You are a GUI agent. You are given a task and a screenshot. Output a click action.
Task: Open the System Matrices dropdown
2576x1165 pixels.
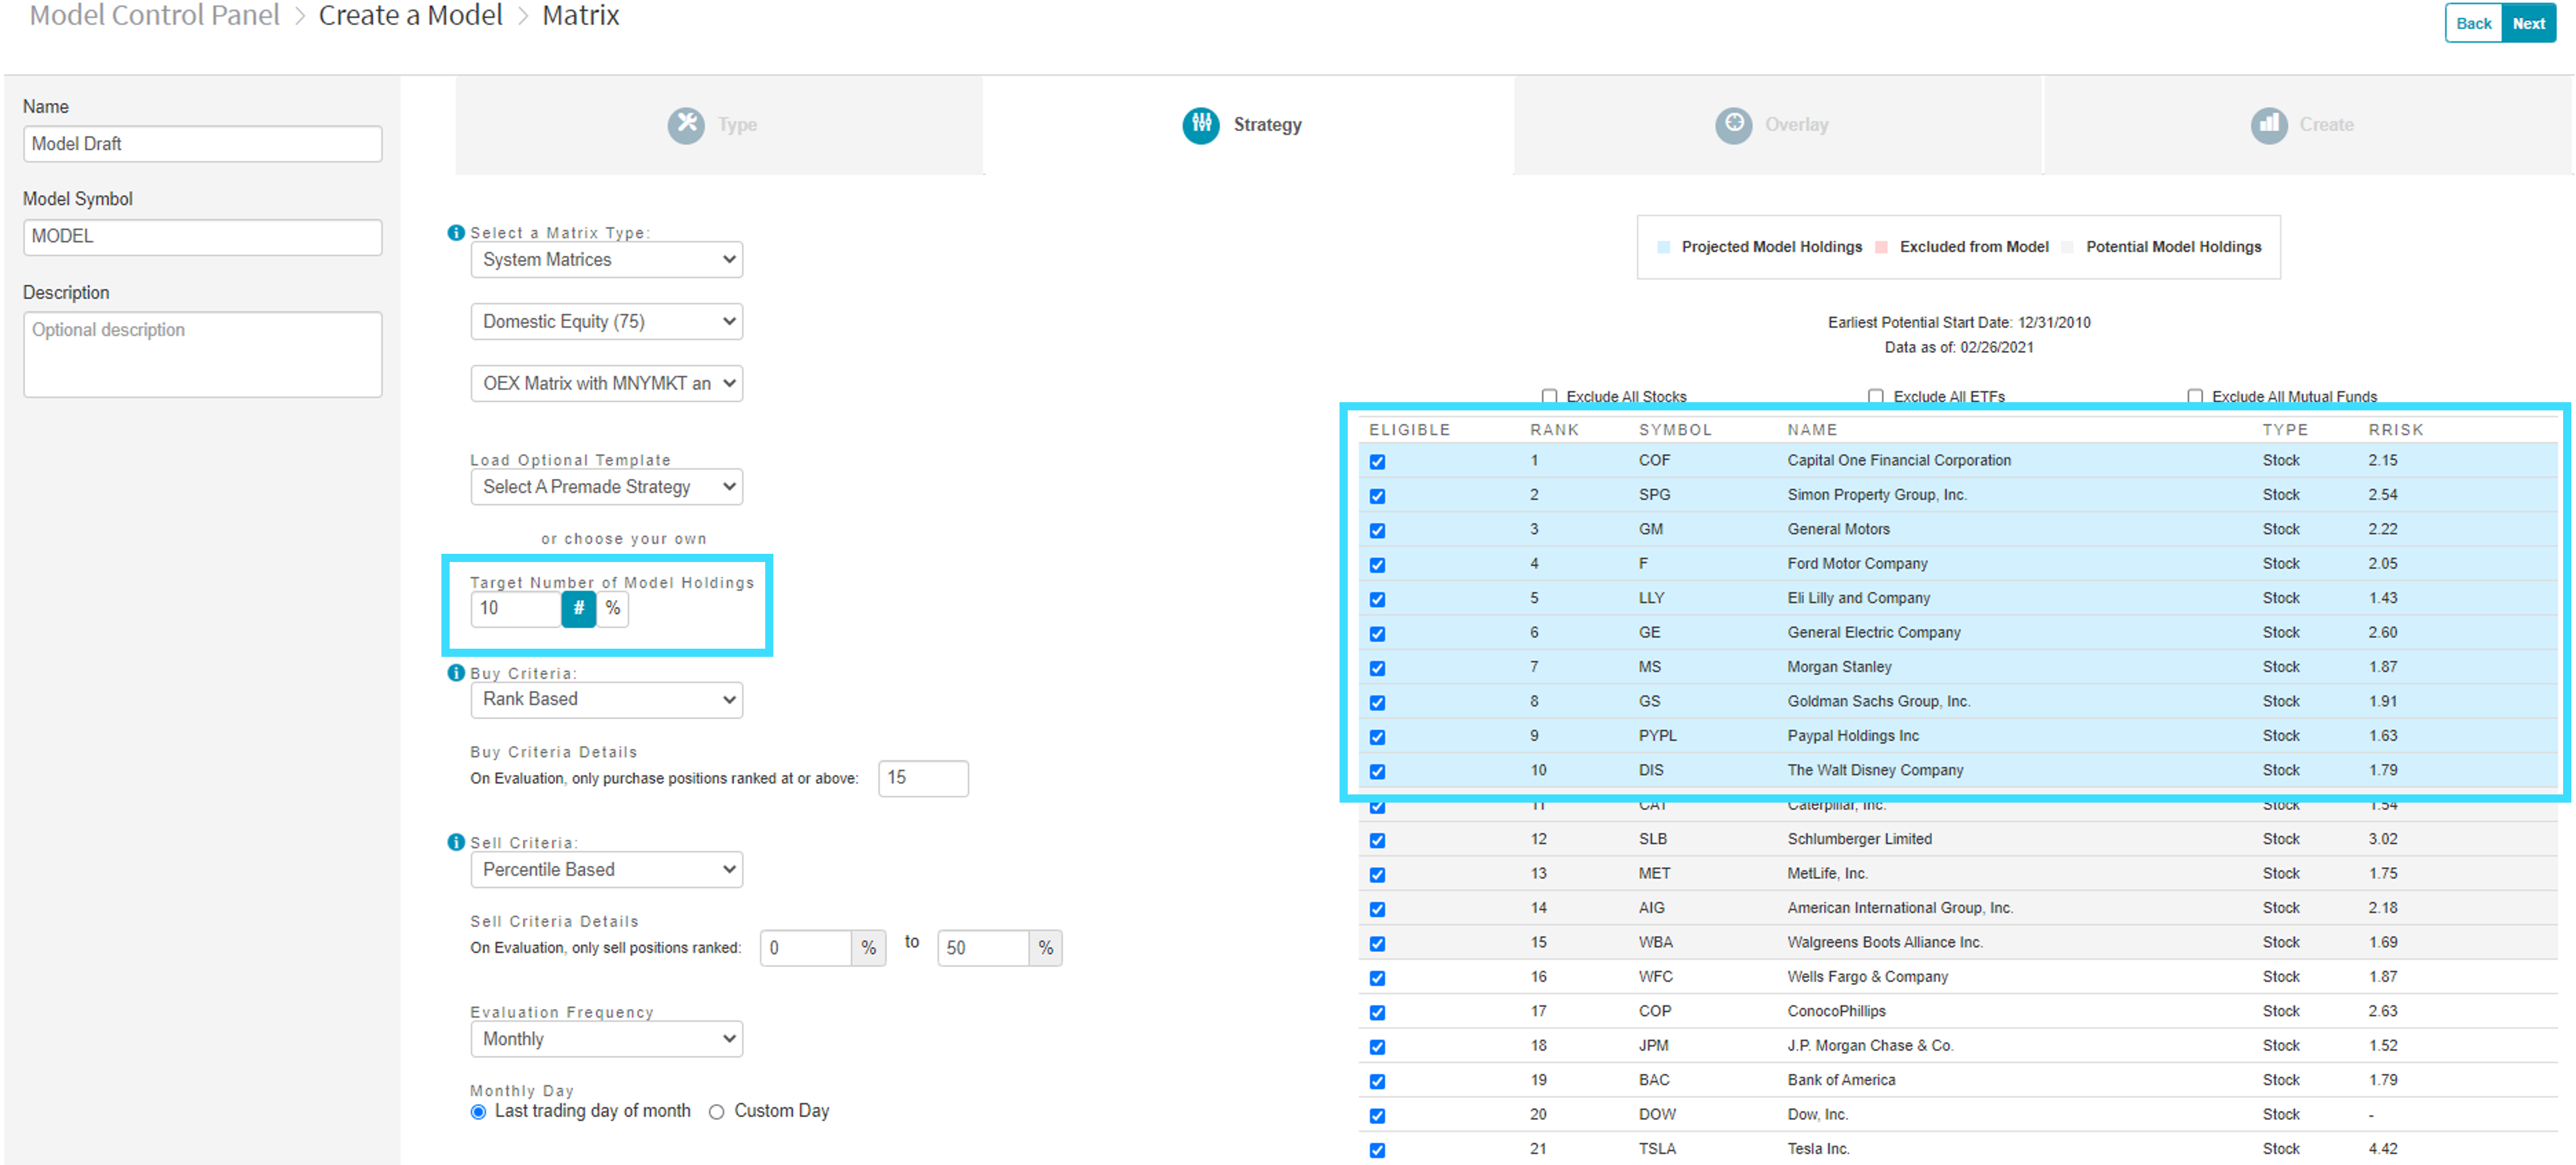pyautogui.click(x=606, y=259)
